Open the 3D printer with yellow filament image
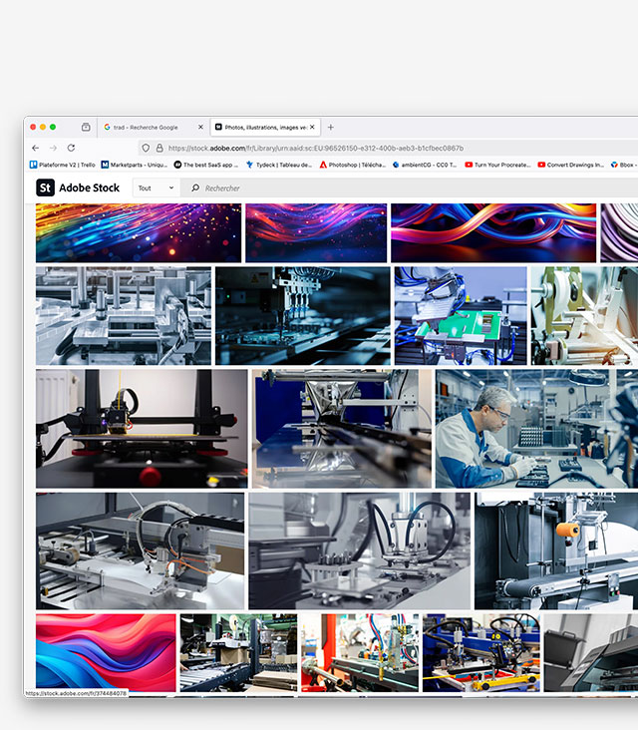Screen dimensions: 638x730 142,429
